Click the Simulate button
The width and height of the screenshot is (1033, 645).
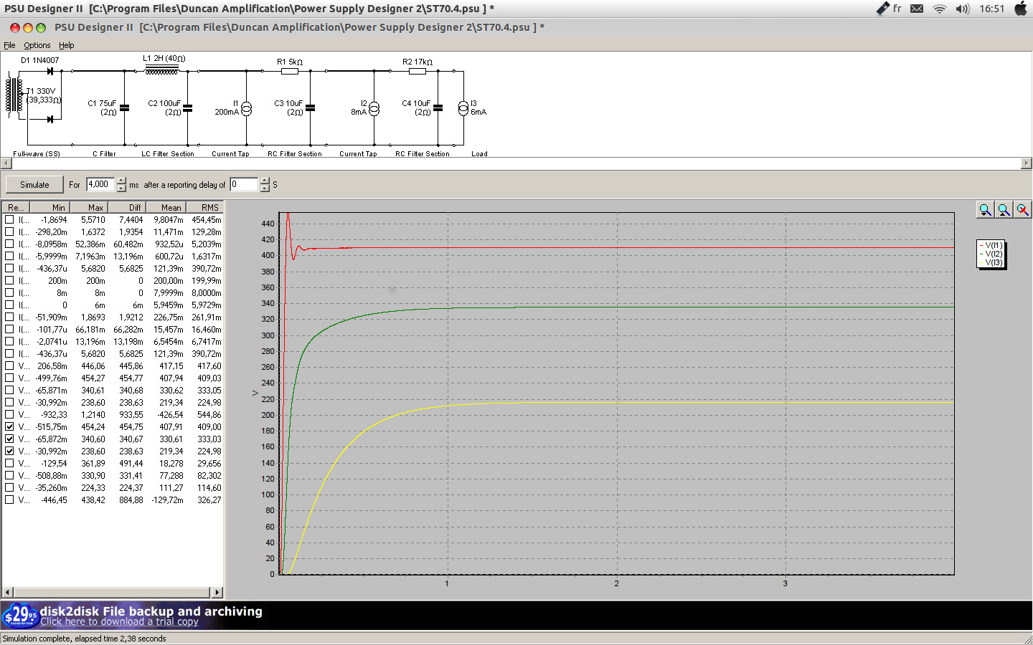(x=34, y=184)
